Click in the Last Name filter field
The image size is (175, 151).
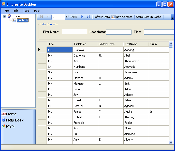click(x=119, y=32)
